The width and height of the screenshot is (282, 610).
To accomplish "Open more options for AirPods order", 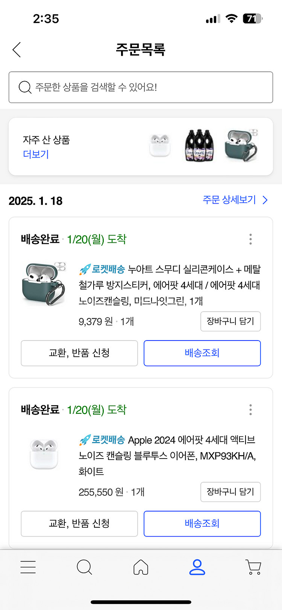I will 250,410.
